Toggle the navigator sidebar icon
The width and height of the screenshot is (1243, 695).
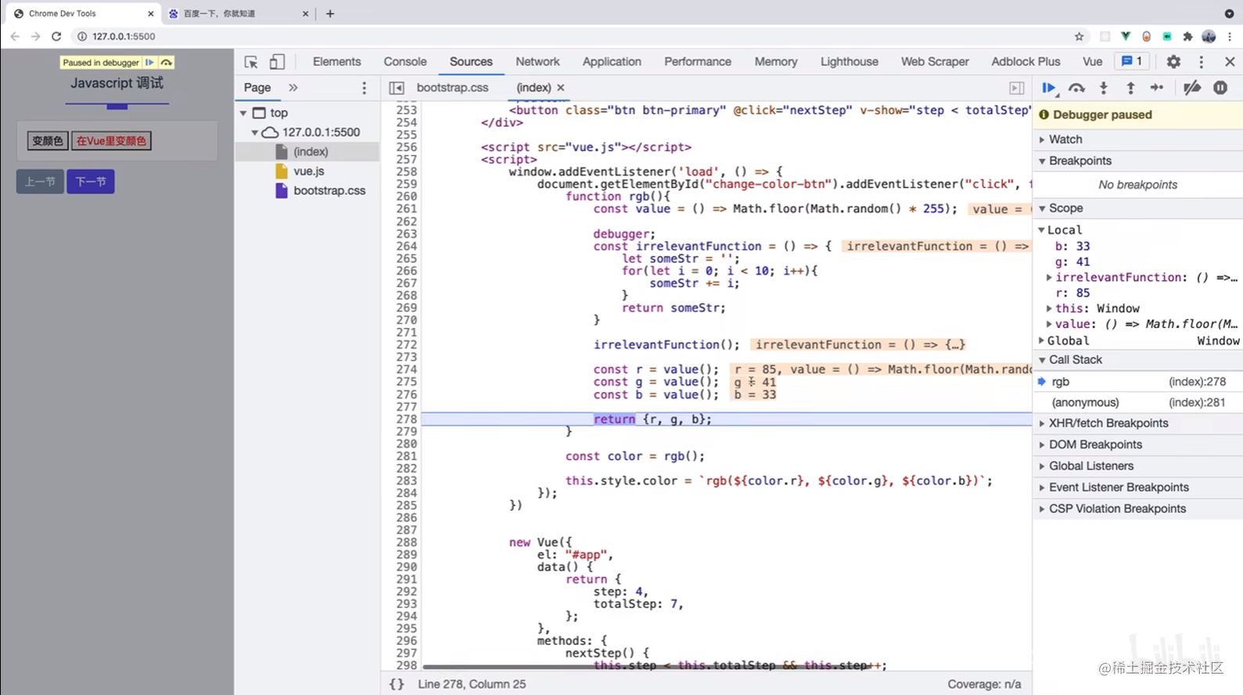397,88
